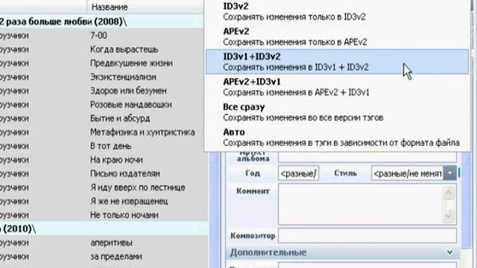Image resolution: width=477 pixels, height=268 pixels.
Task: Click the Артист альбома input field
Action: click(x=367, y=157)
